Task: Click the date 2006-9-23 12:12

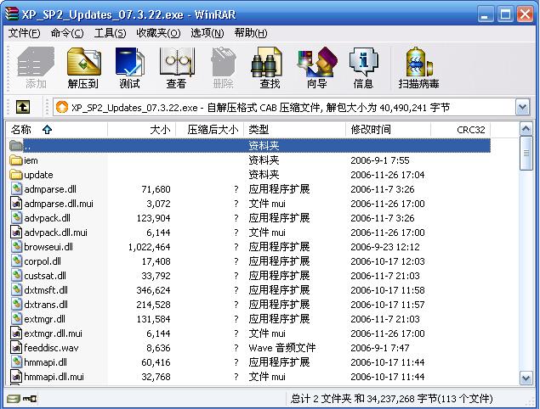Action: point(385,247)
